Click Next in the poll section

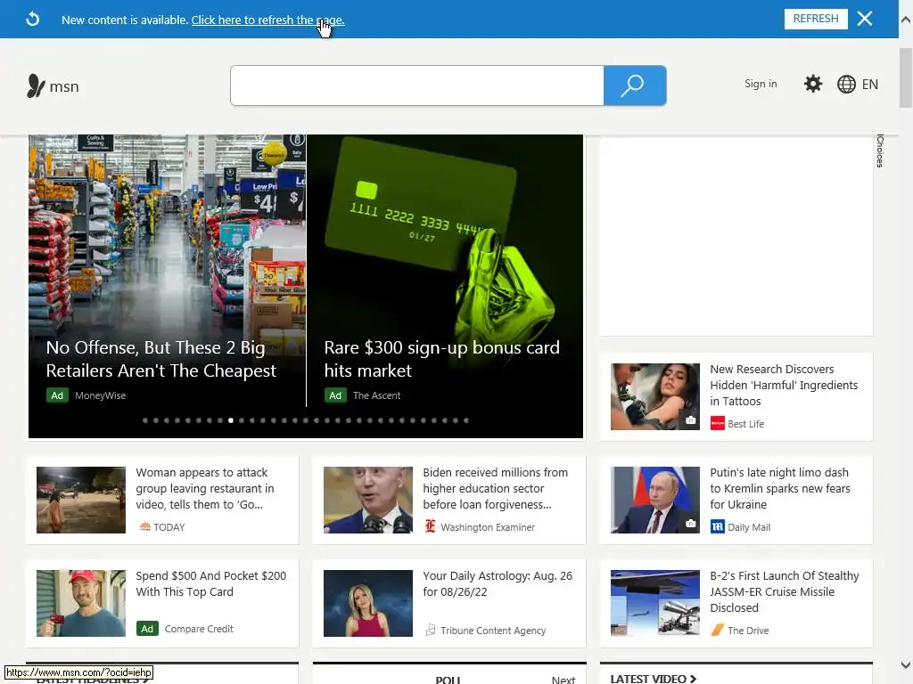point(563,680)
